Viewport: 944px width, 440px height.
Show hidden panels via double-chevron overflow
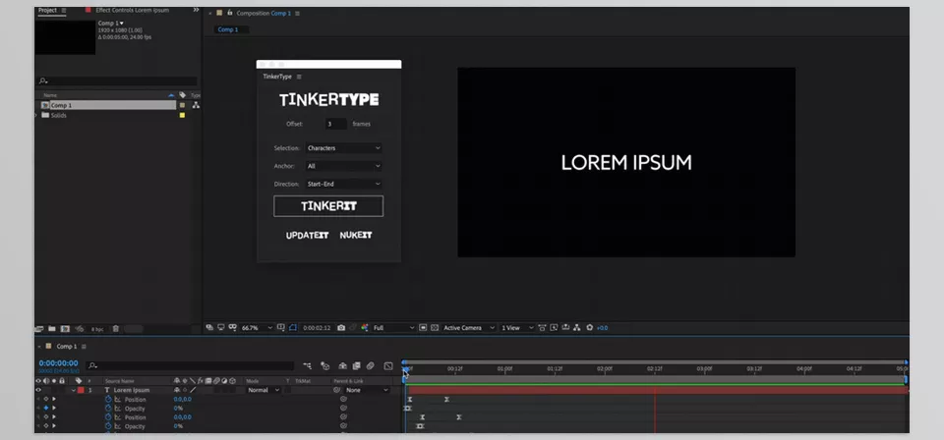tap(196, 10)
